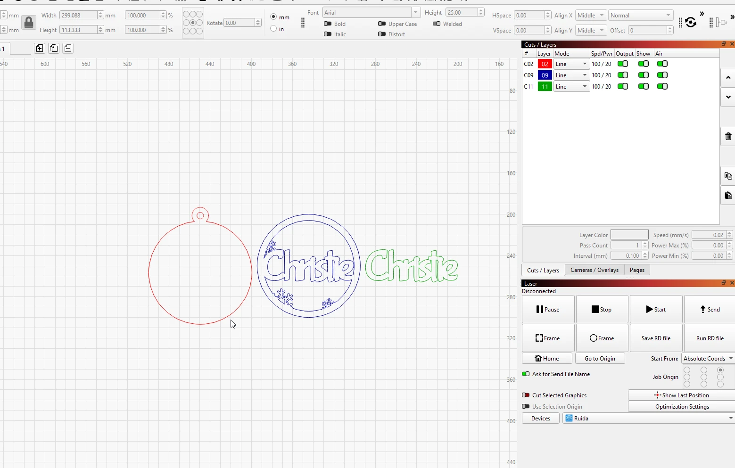Disable Air assist for layer C11

click(662, 86)
